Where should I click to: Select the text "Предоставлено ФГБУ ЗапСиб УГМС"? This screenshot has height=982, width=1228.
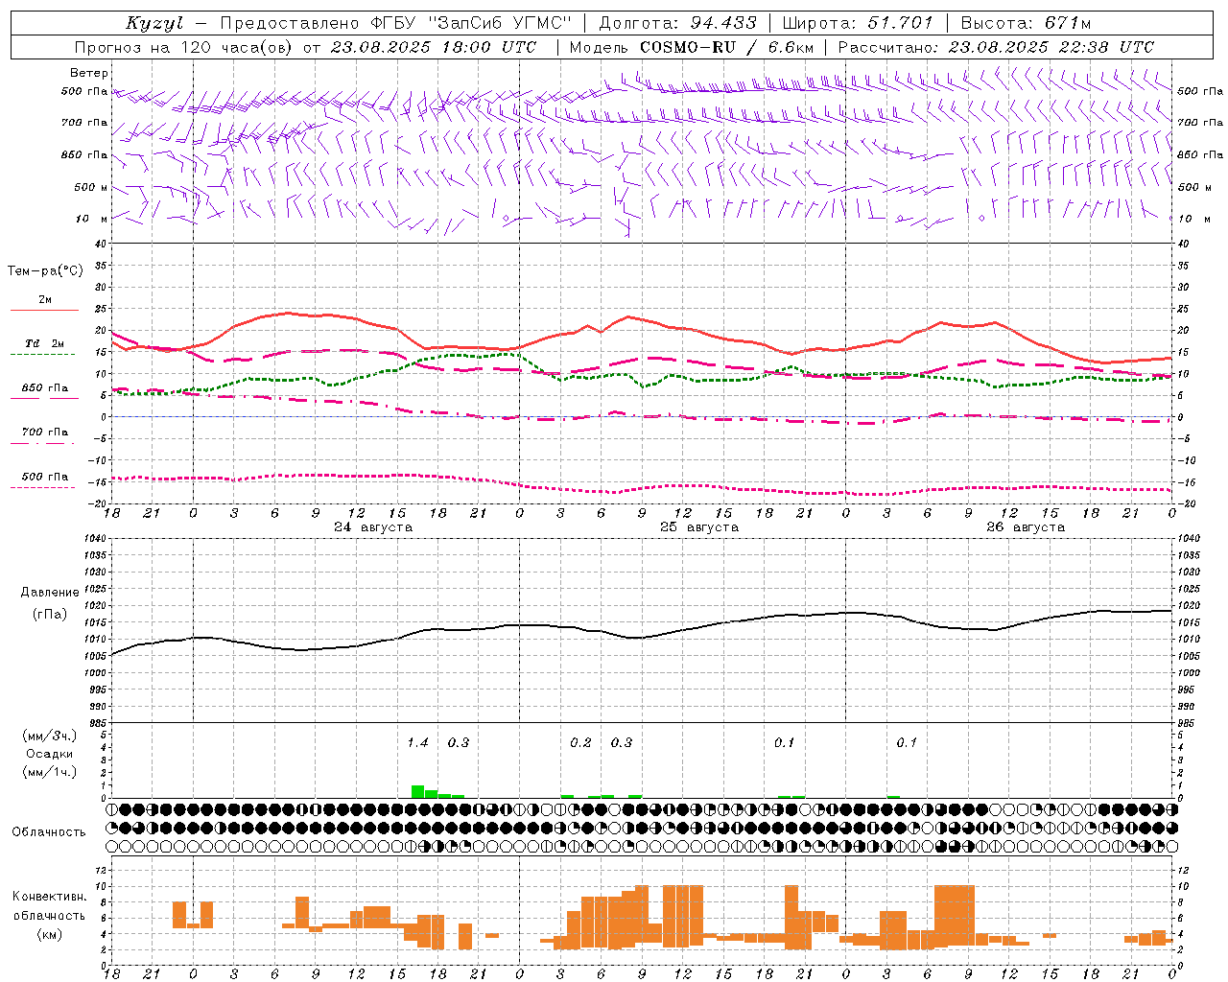[x=396, y=23]
